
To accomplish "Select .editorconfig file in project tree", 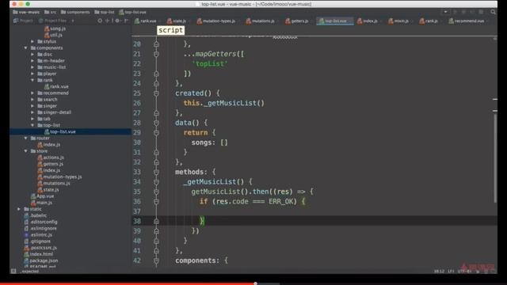I will pyautogui.click(x=40, y=222).
